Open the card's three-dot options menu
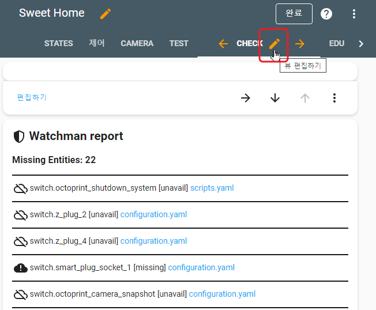Viewport: 376px width, 310px height. (x=334, y=98)
